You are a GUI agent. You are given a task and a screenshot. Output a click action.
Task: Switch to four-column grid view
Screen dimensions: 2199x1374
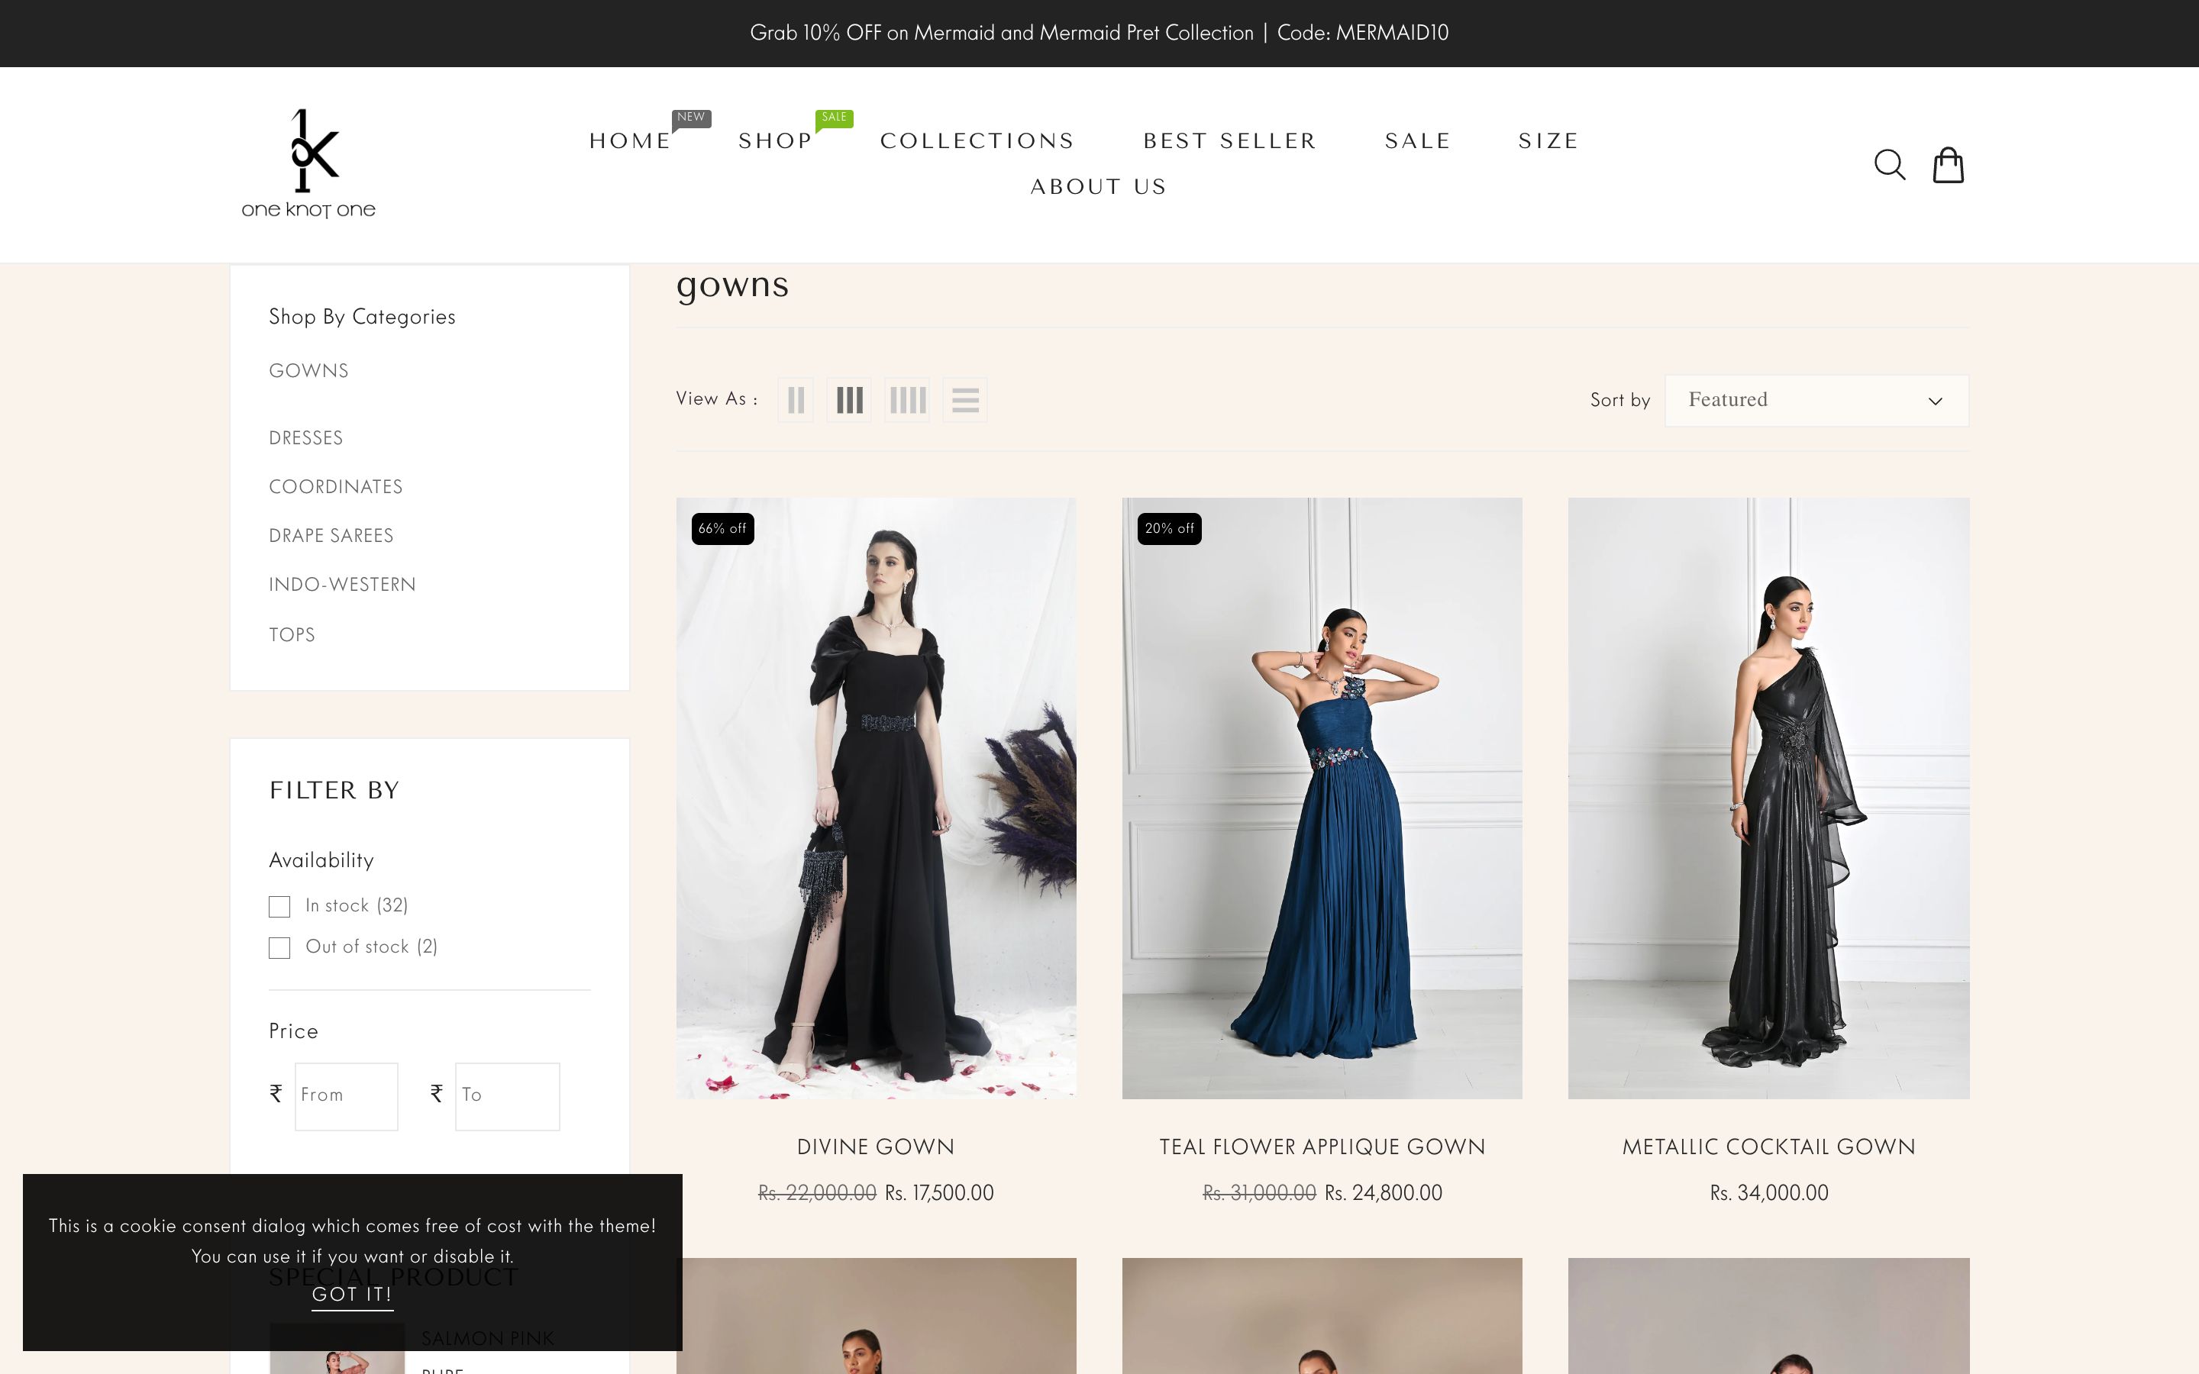(x=907, y=400)
